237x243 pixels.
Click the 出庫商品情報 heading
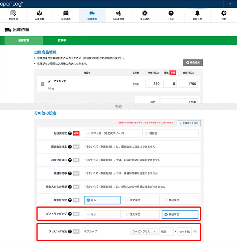click(45, 52)
